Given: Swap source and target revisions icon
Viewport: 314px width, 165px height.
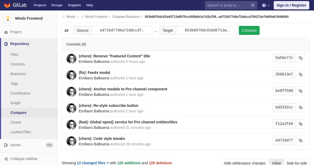Looking at the screenshot, I should click(66, 30).
